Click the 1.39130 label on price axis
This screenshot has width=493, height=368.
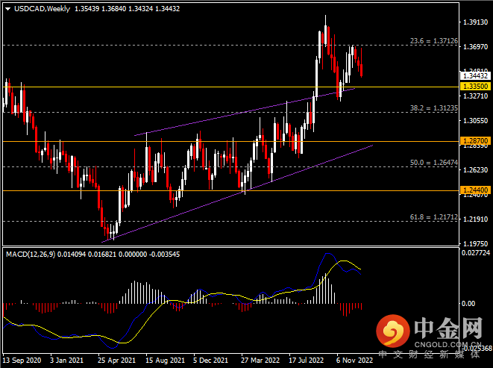tap(476, 23)
